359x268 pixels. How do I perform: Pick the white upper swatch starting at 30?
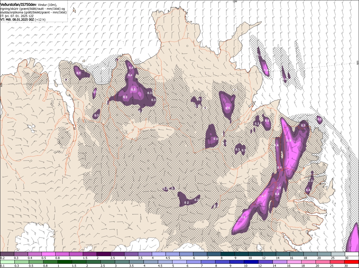352,254
